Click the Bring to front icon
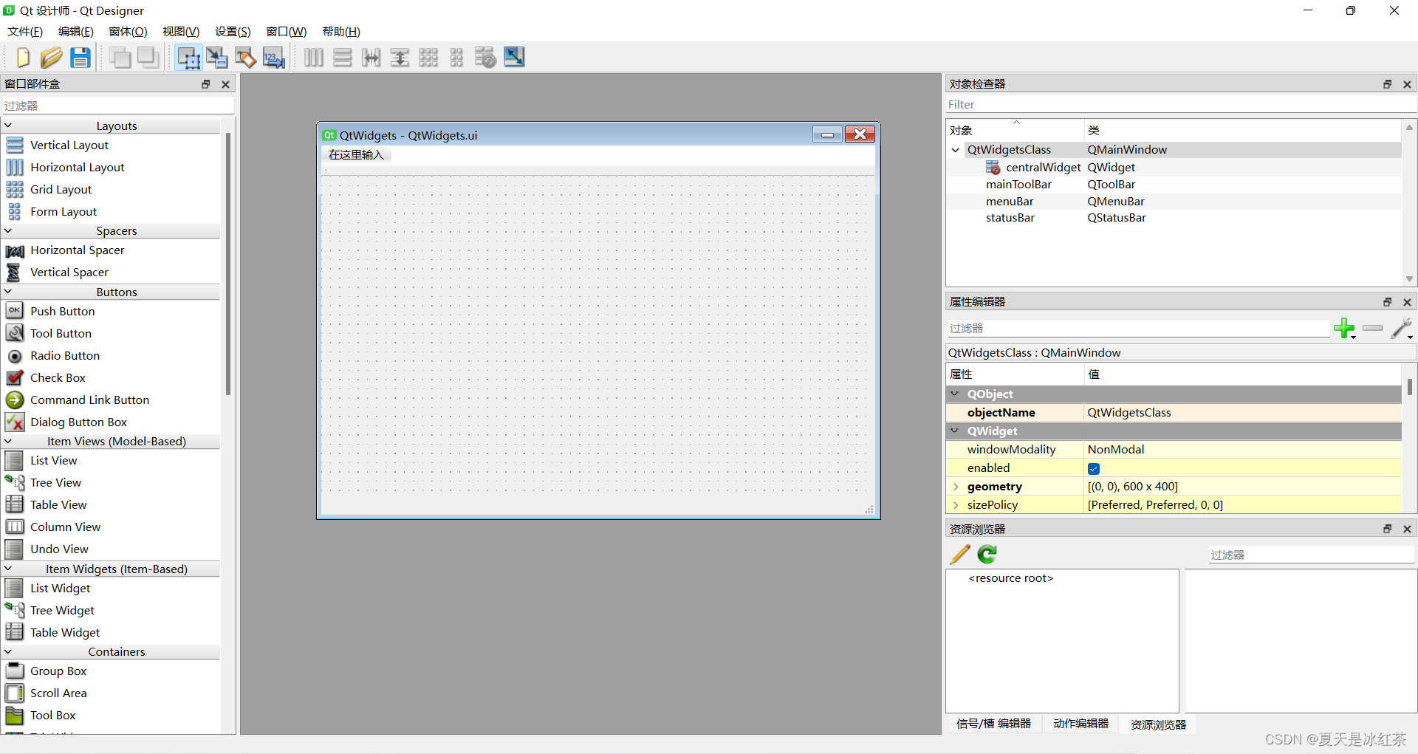Screen dimensions: 1418x754 click(x=148, y=58)
